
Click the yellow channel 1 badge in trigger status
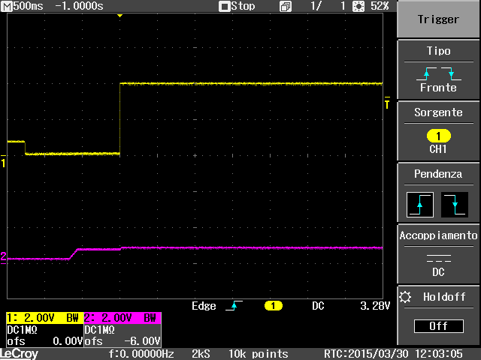pyautogui.click(x=273, y=305)
